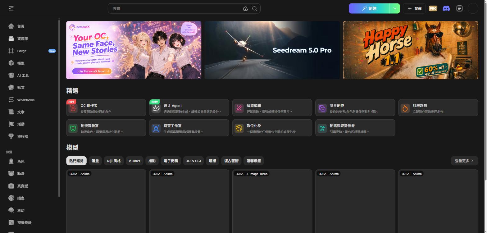The height and width of the screenshot is (233, 487).
Task: Open the PRO membership badge
Action: pos(433,8)
